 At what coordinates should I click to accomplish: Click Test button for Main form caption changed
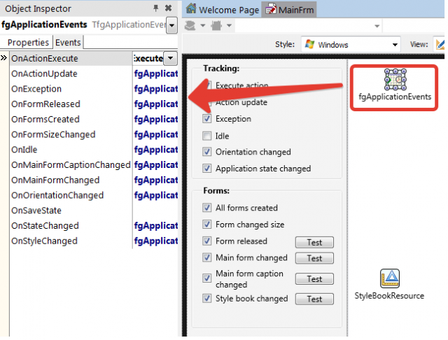pos(314,278)
